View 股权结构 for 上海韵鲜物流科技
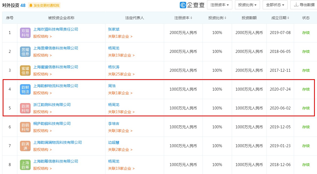This screenshot has width=317, height=174. [x=42, y=93]
